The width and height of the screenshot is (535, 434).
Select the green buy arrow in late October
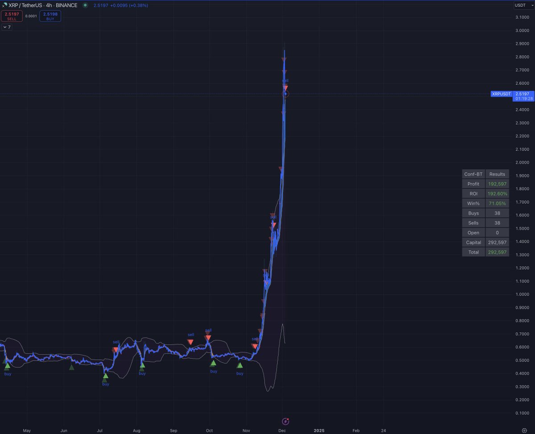point(240,365)
